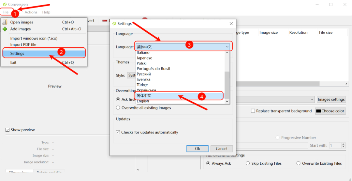Screen dimensions: 352x181
Task: Select Skip Existing Files option
Action: 264,163
